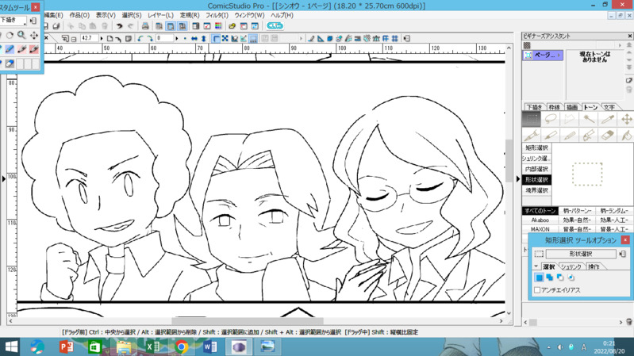
Task: Choose the MAXON tone category
Action: click(x=540, y=229)
